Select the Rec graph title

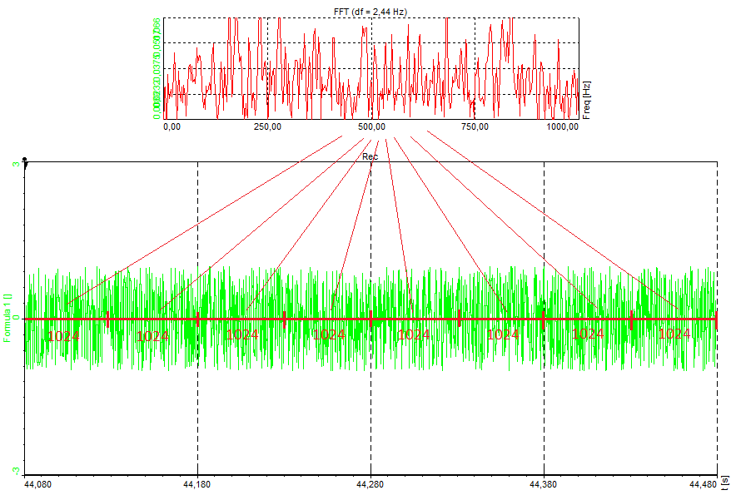point(370,156)
